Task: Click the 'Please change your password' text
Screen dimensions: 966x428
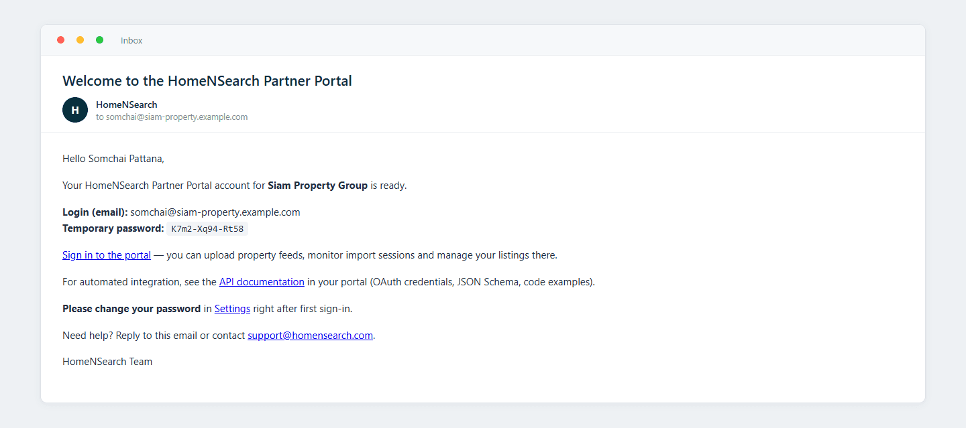Action: click(131, 309)
